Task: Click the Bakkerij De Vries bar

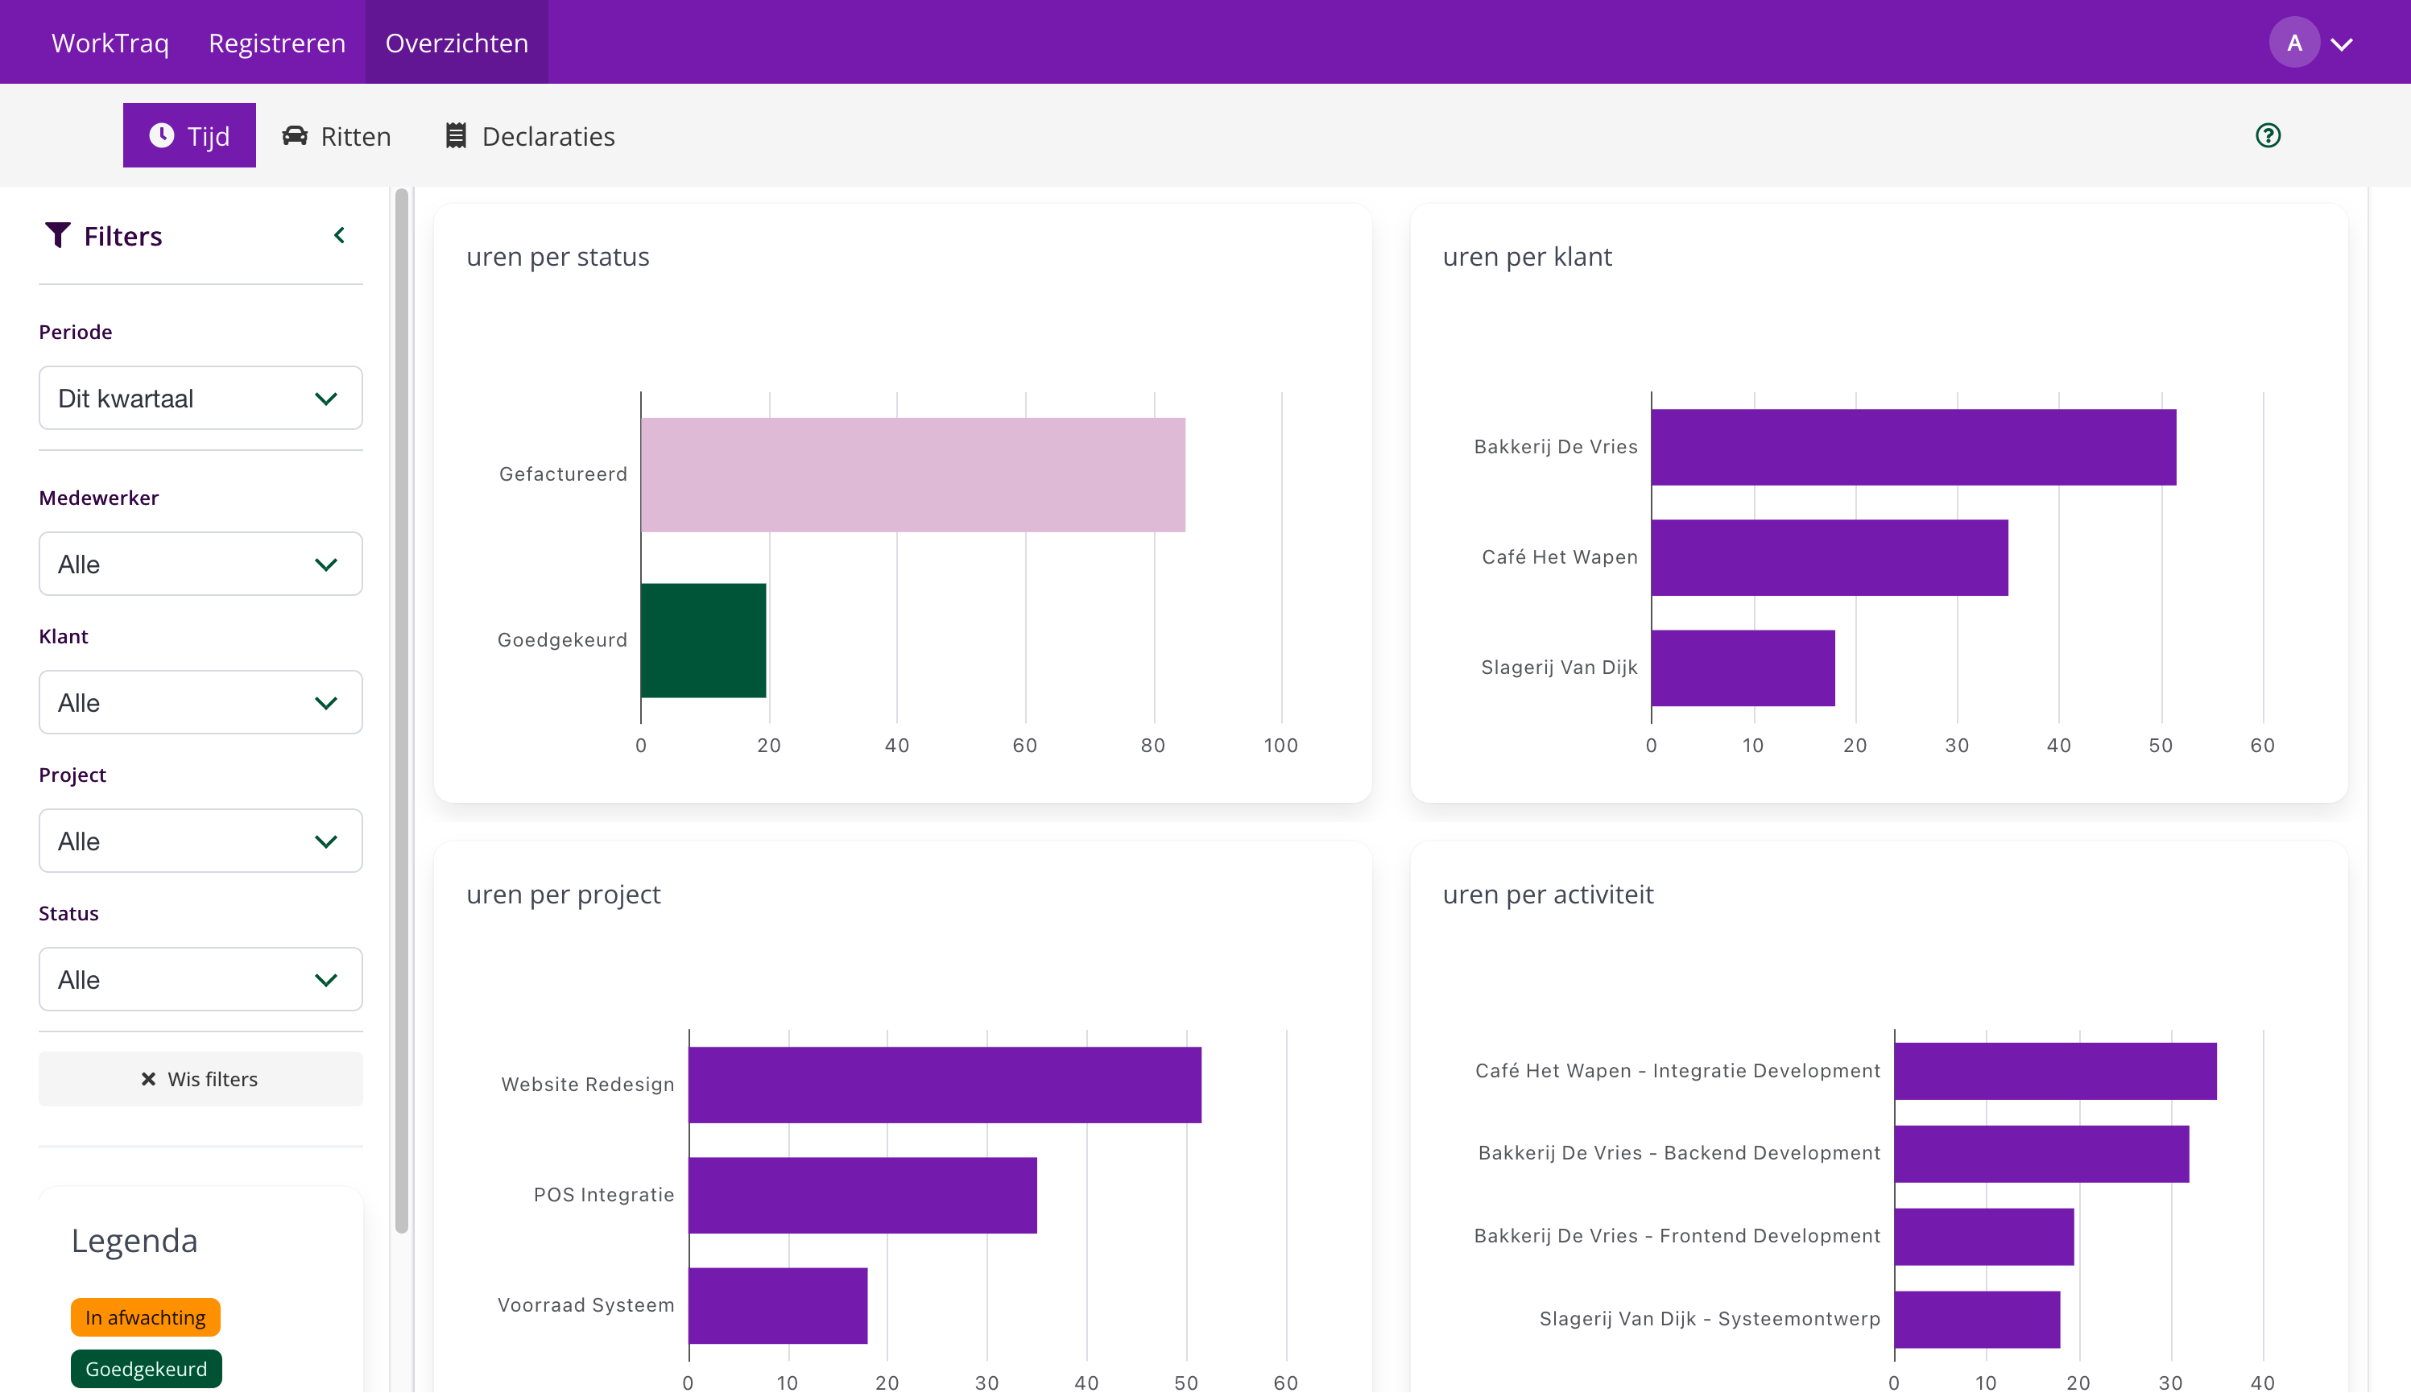Action: [1914, 448]
